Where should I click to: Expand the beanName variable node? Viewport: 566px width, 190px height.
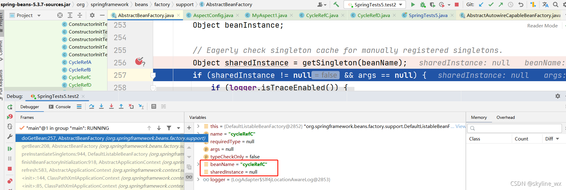(x=198, y=164)
